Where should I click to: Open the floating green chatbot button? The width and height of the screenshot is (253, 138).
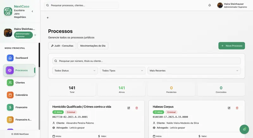pos(244,129)
